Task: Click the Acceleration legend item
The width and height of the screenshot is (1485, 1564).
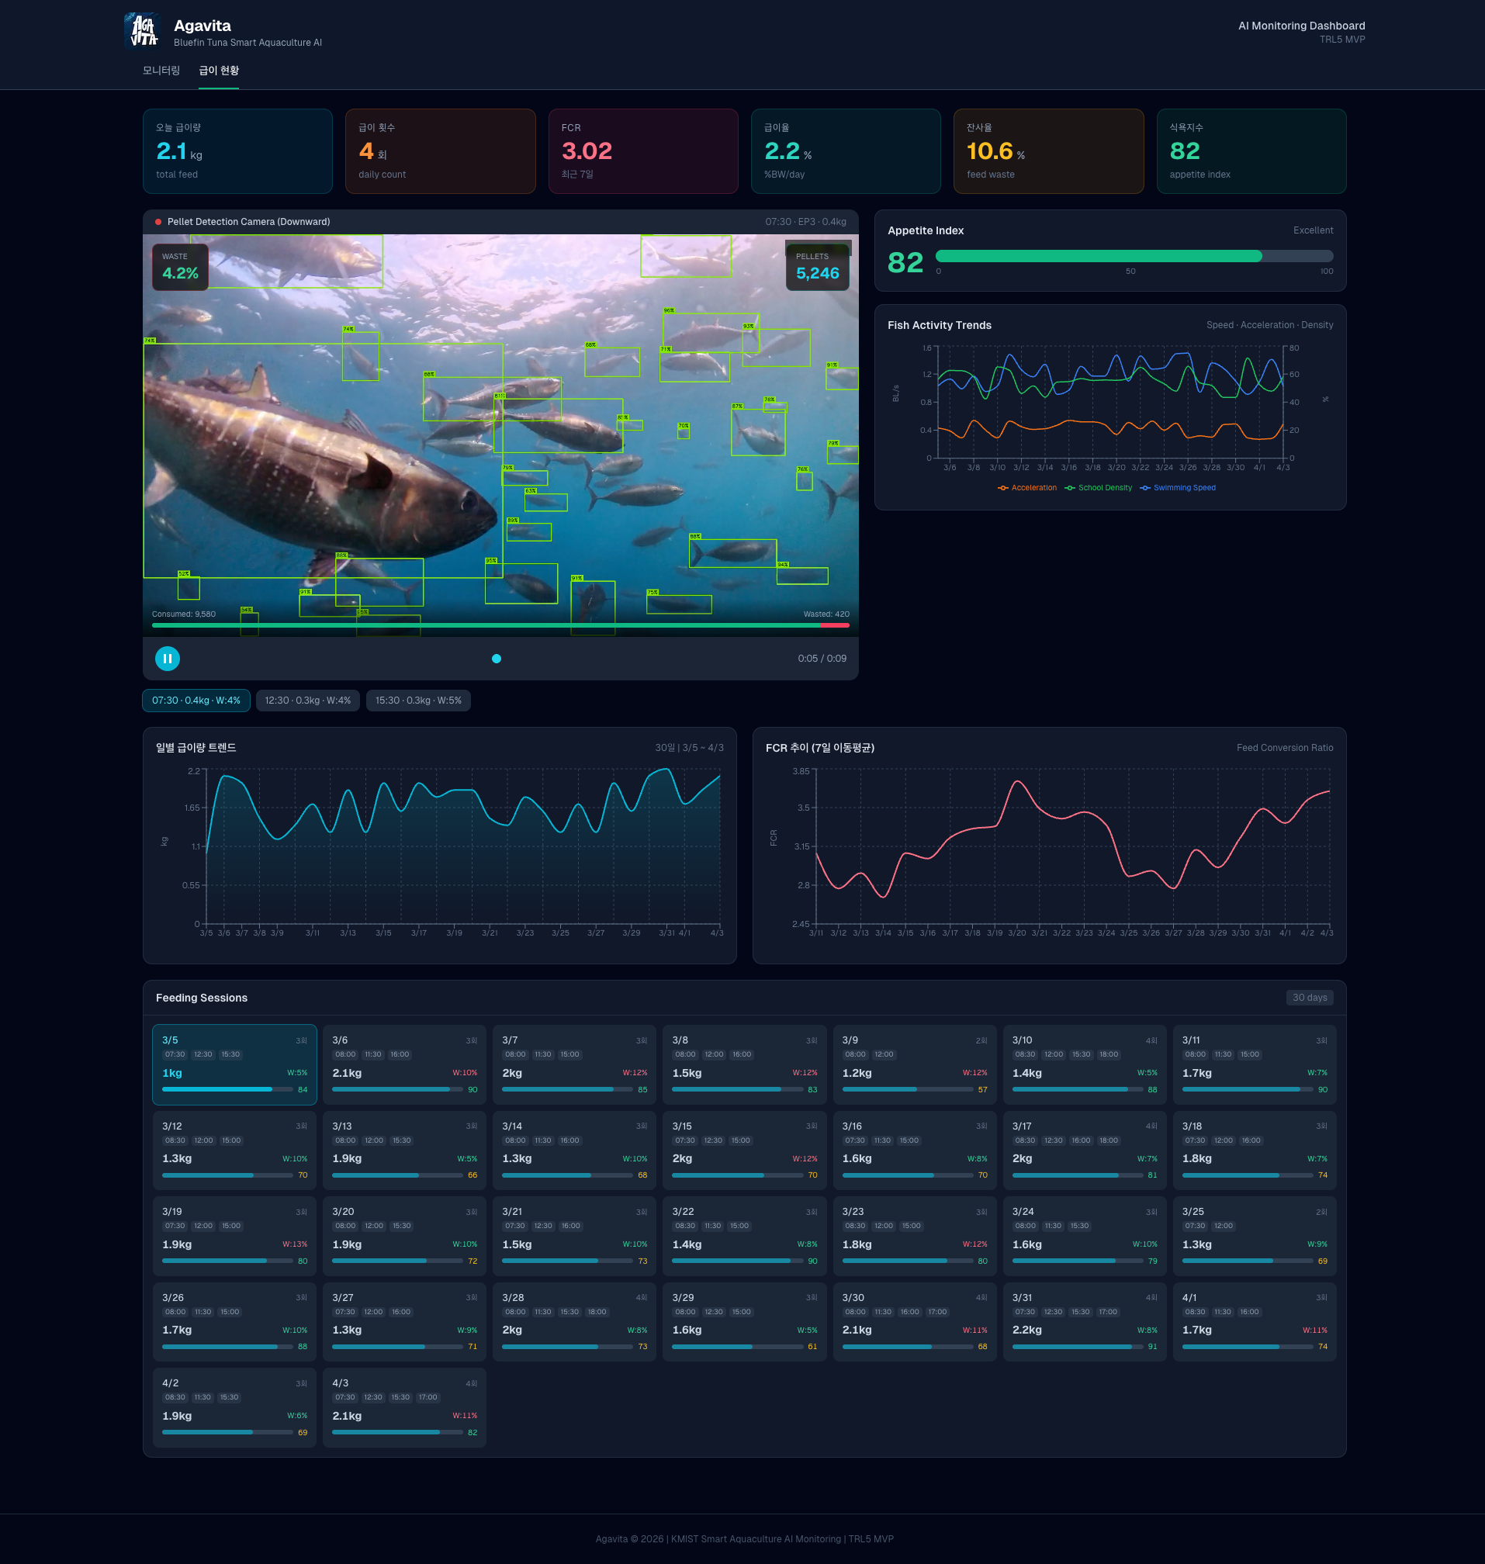Action: pos(1026,487)
